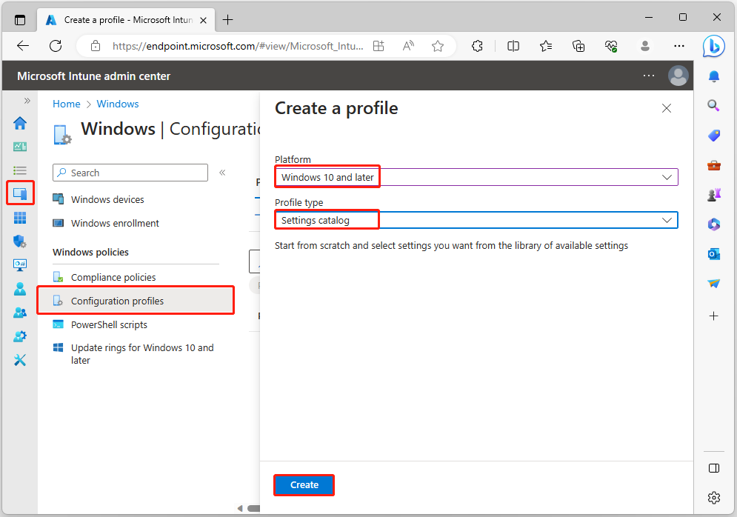Open Users with the single-person icon
The width and height of the screenshot is (737, 517).
[x=20, y=288]
